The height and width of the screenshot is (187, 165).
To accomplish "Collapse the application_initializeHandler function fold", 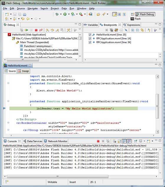I will [8, 101].
